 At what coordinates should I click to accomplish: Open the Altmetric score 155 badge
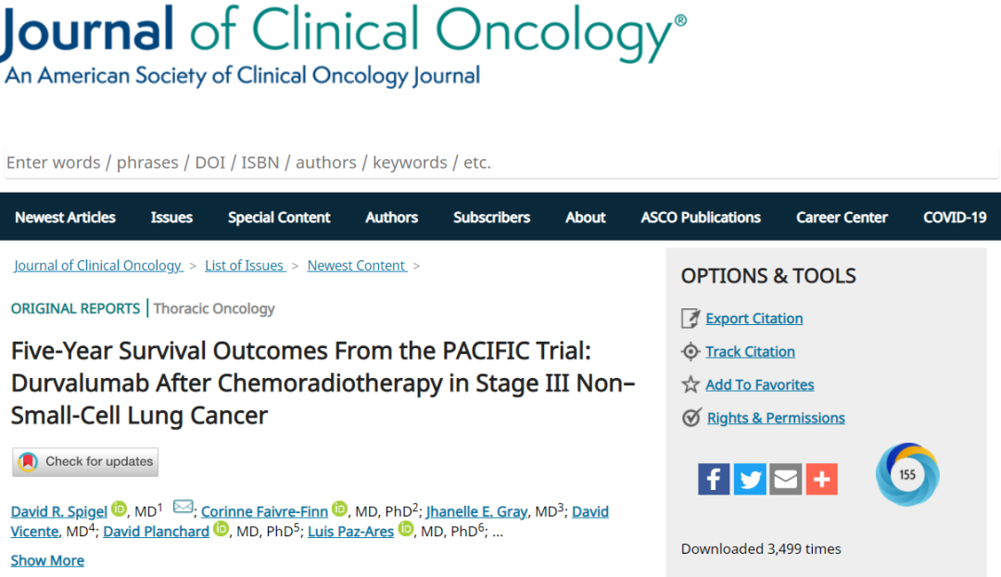[907, 475]
